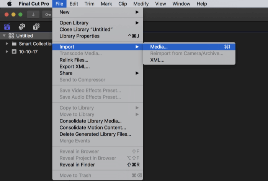Open the Window menu
This screenshot has width=268, height=181.
click(x=181, y=3)
